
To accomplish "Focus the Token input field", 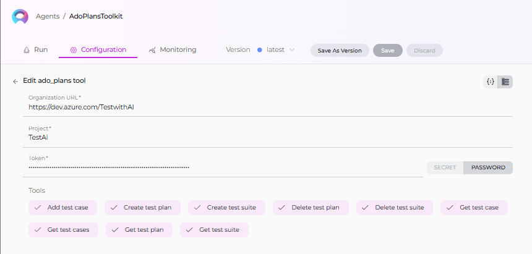I will (223, 167).
